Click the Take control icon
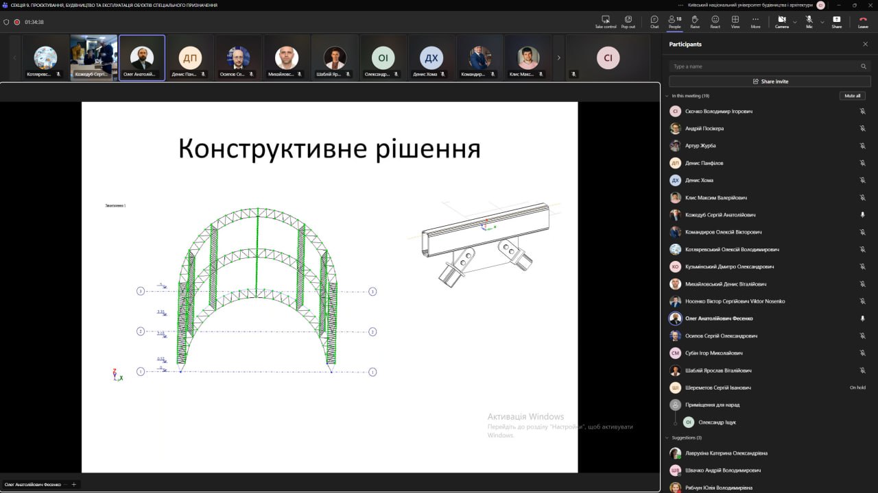878x493 pixels. tap(605, 20)
